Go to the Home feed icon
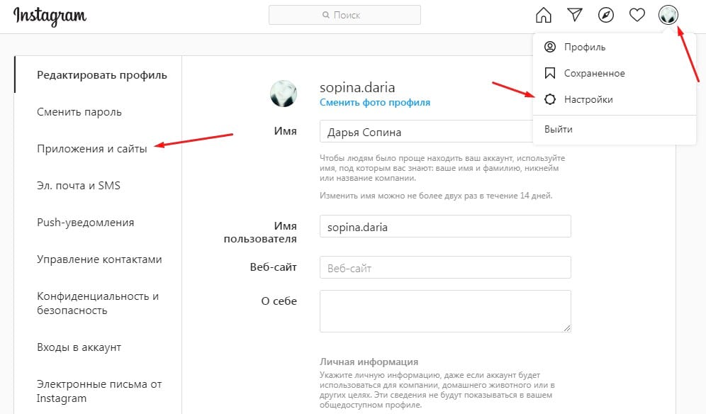The image size is (706, 414). (x=544, y=15)
